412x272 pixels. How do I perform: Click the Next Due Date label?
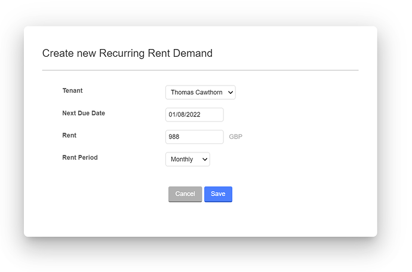coord(84,113)
